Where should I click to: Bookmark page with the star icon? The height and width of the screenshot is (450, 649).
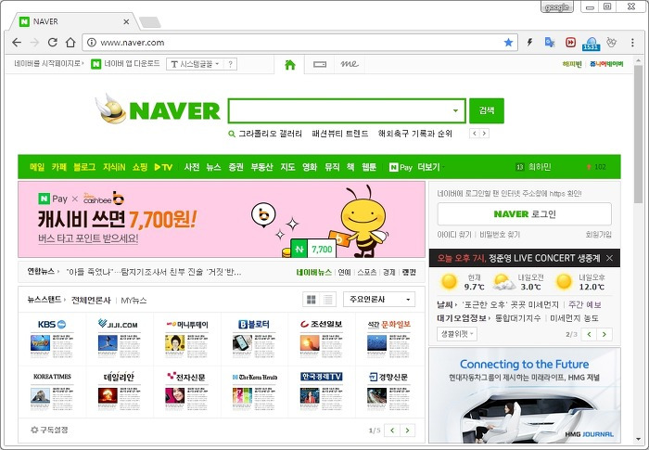point(508,43)
